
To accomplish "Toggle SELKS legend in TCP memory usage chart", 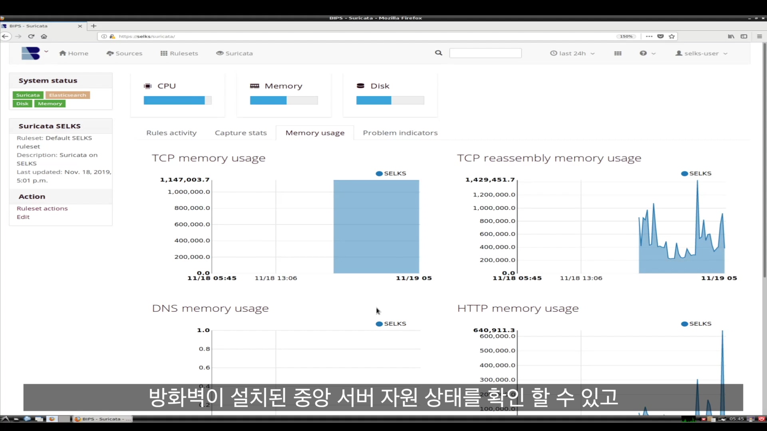I will point(391,174).
